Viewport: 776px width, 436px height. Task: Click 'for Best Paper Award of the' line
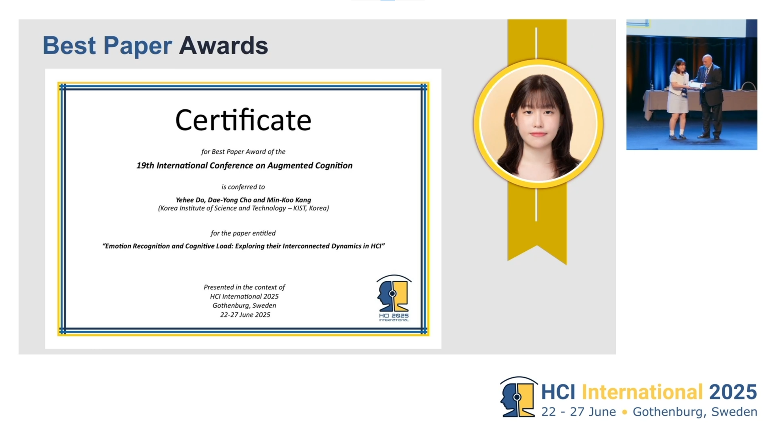pos(243,152)
